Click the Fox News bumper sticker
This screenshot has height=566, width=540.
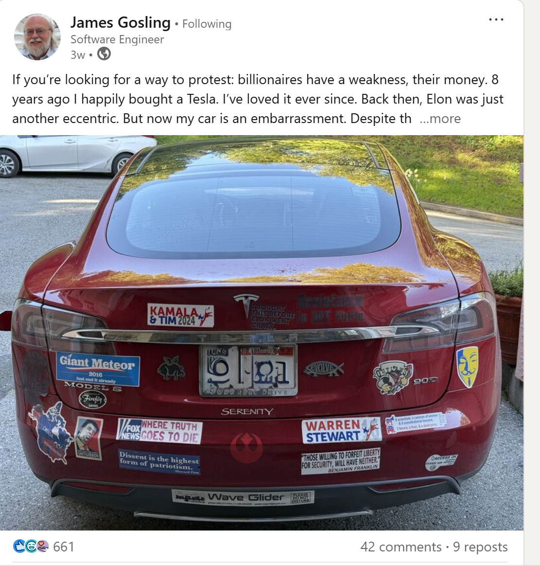(x=159, y=431)
